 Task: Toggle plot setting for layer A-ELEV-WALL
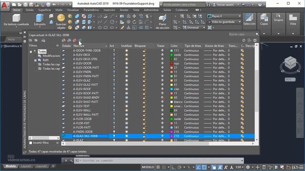tap(162, 111)
